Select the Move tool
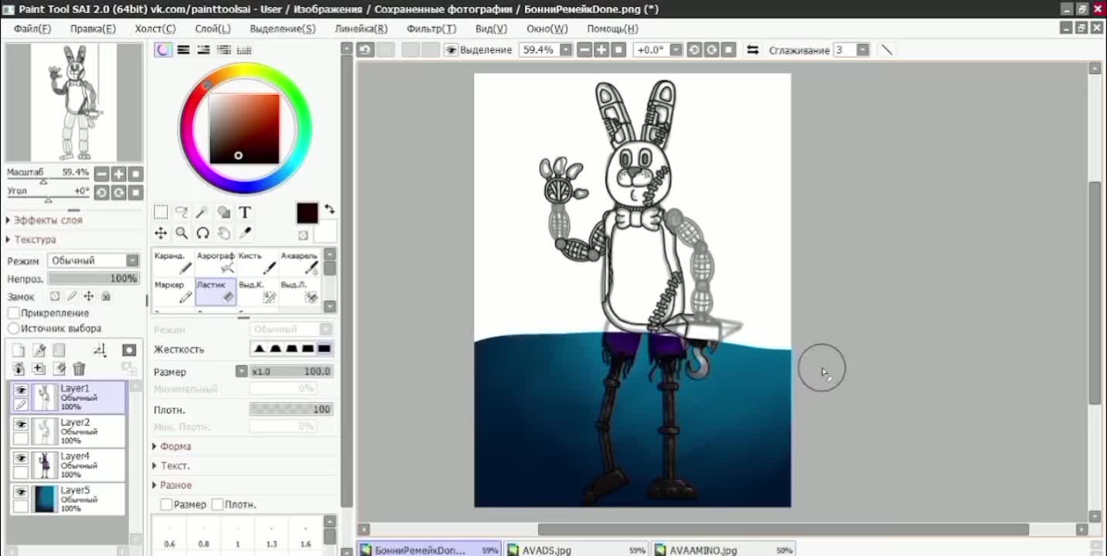 click(161, 233)
